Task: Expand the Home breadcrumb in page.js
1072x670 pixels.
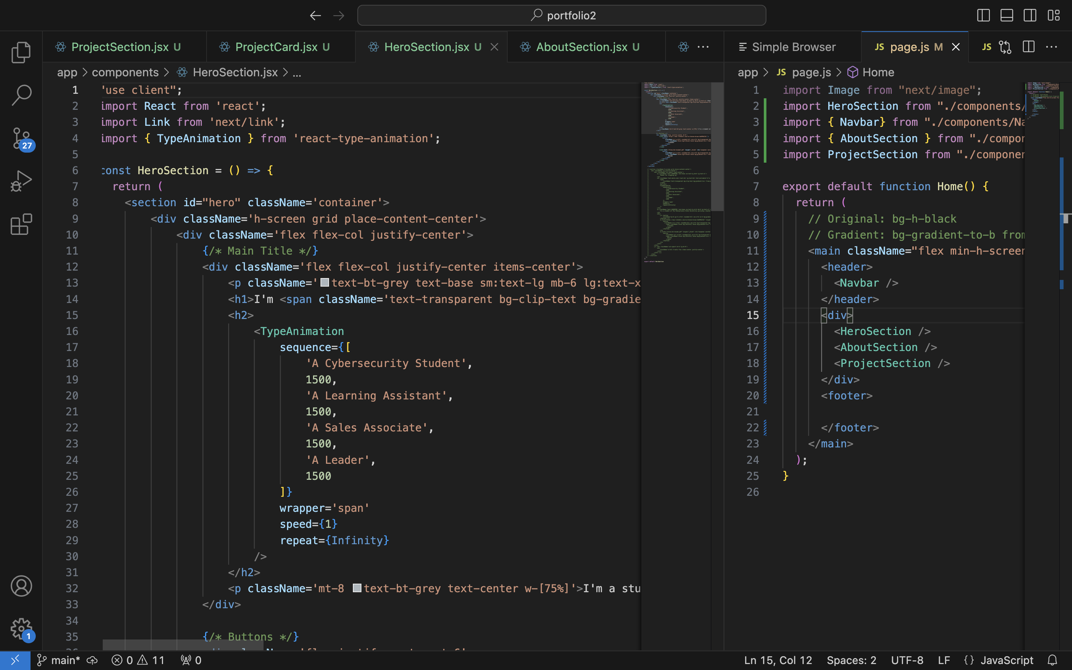Action: (878, 72)
